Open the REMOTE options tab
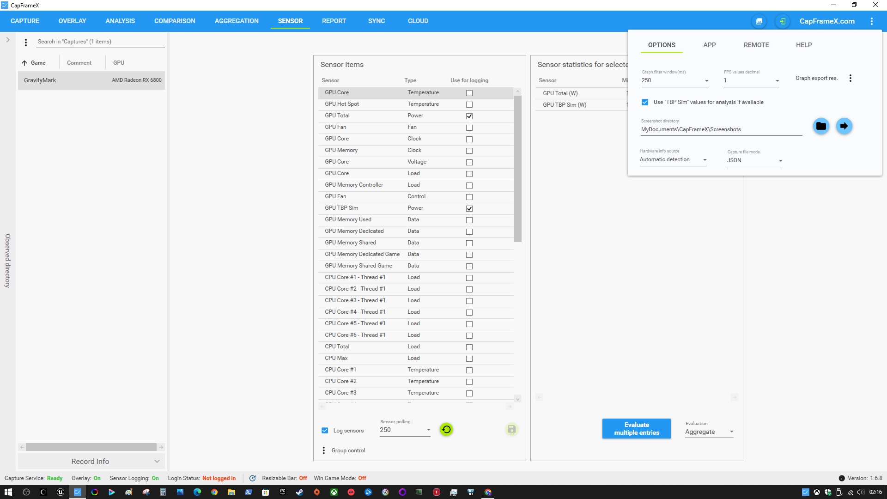 tap(756, 45)
